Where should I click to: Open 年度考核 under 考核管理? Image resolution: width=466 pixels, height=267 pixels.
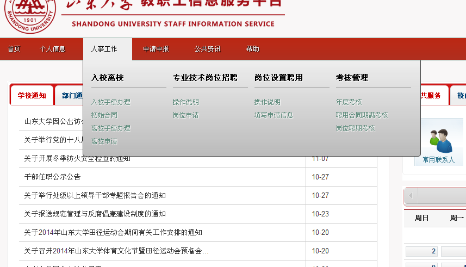pyautogui.click(x=349, y=102)
